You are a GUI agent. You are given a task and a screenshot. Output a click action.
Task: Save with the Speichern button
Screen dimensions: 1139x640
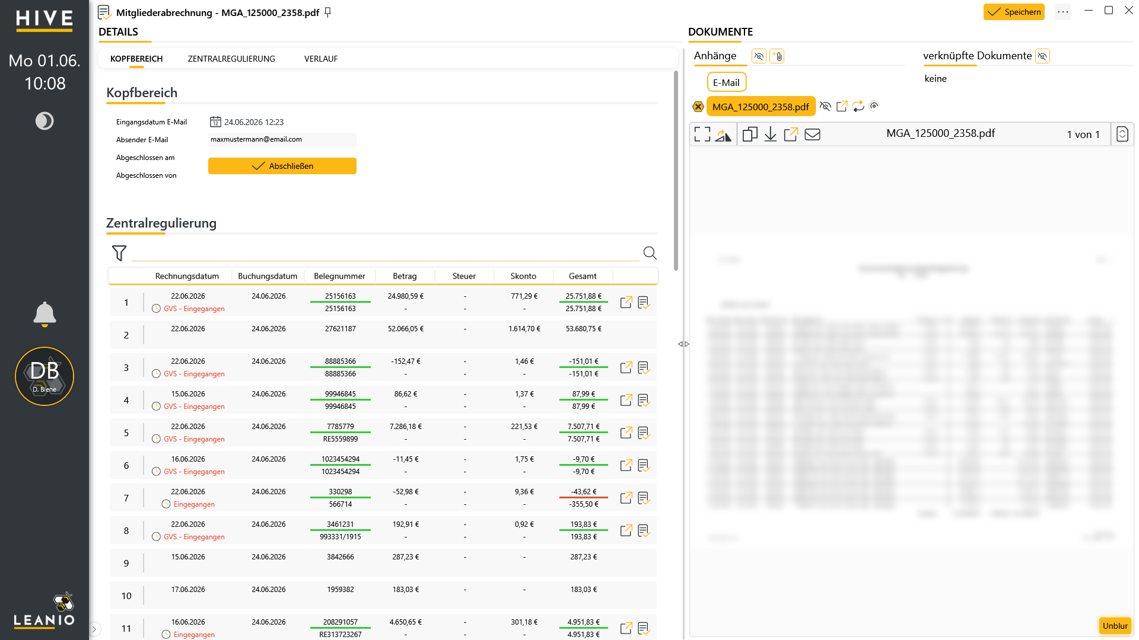click(x=1014, y=12)
